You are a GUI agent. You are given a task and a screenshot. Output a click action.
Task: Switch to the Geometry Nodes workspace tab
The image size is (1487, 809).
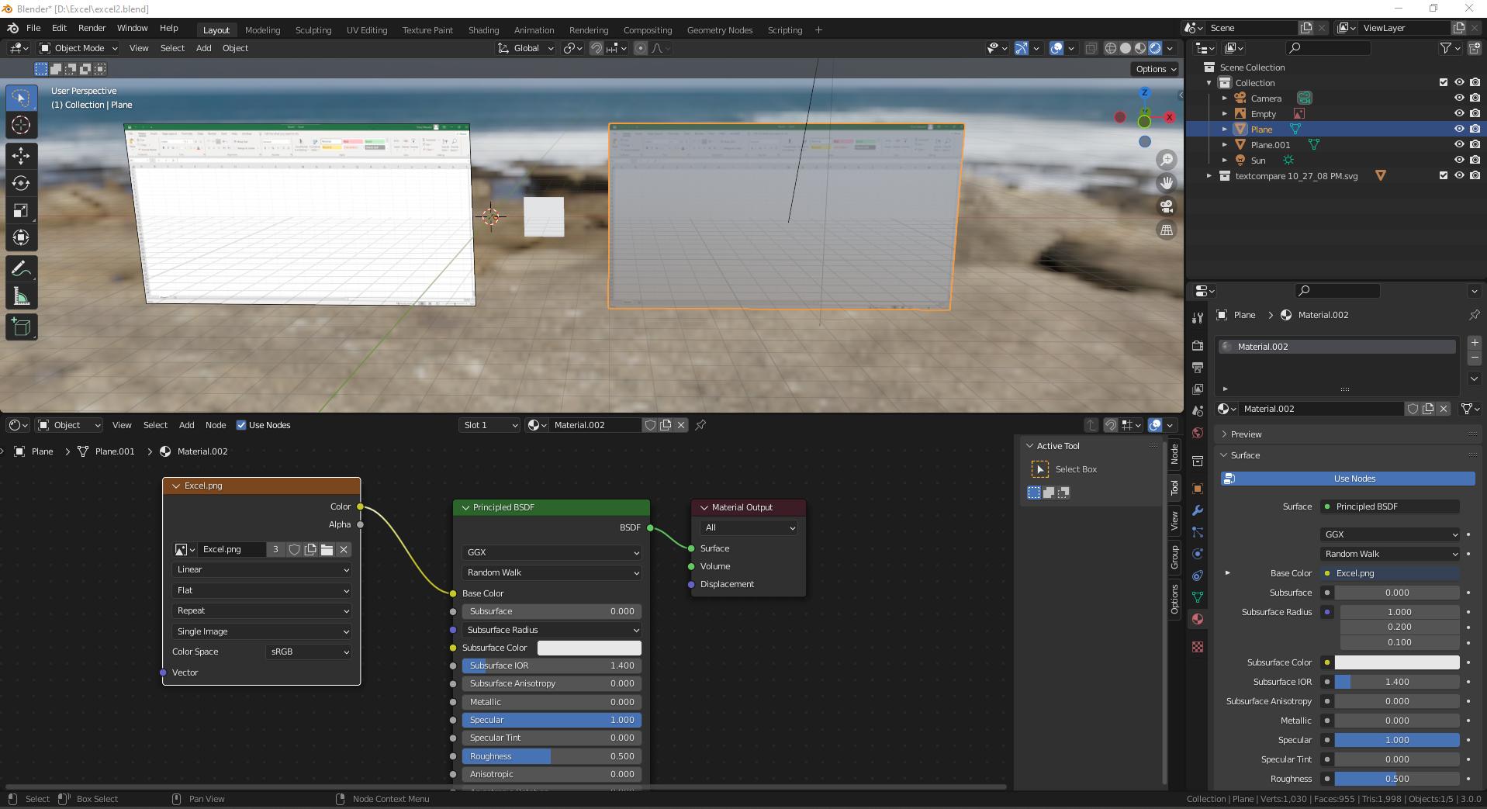coord(720,30)
